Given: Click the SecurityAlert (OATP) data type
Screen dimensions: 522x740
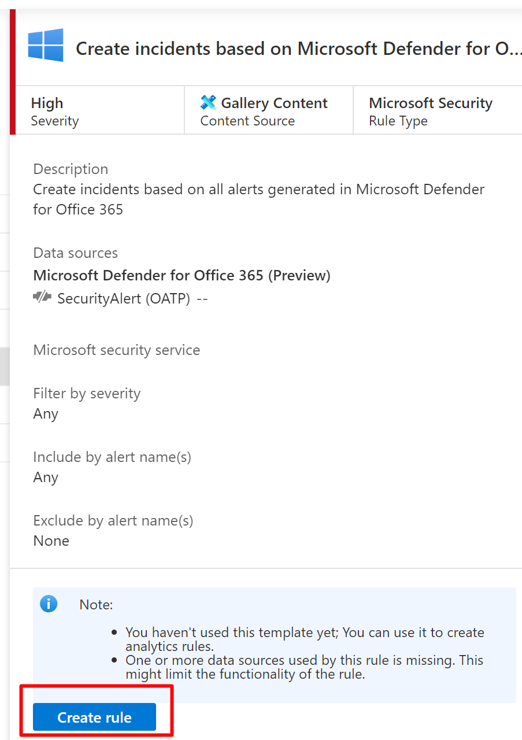Looking at the screenshot, I should (x=124, y=298).
